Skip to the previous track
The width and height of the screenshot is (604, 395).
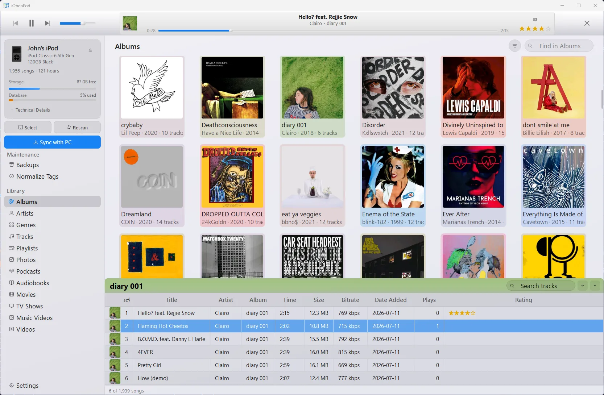click(16, 23)
